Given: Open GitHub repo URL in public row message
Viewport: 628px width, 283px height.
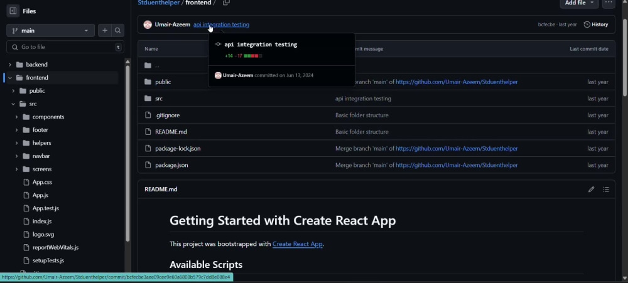Looking at the screenshot, I should coord(457,82).
